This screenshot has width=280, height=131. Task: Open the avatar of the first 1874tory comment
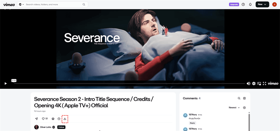tap(185, 115)
